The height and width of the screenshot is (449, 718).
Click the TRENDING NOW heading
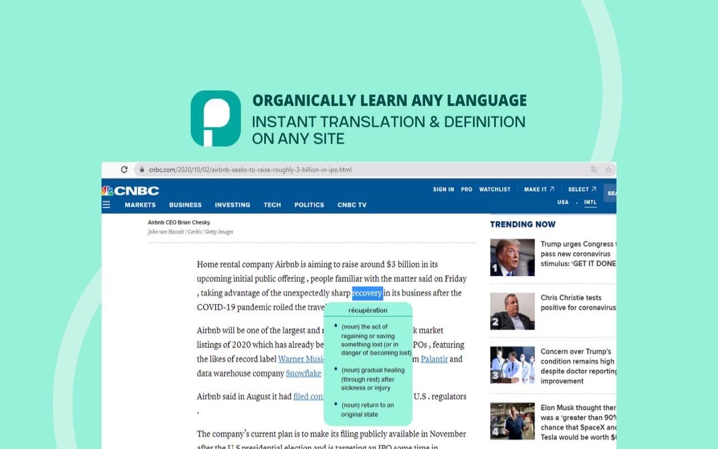coord(523,224)
